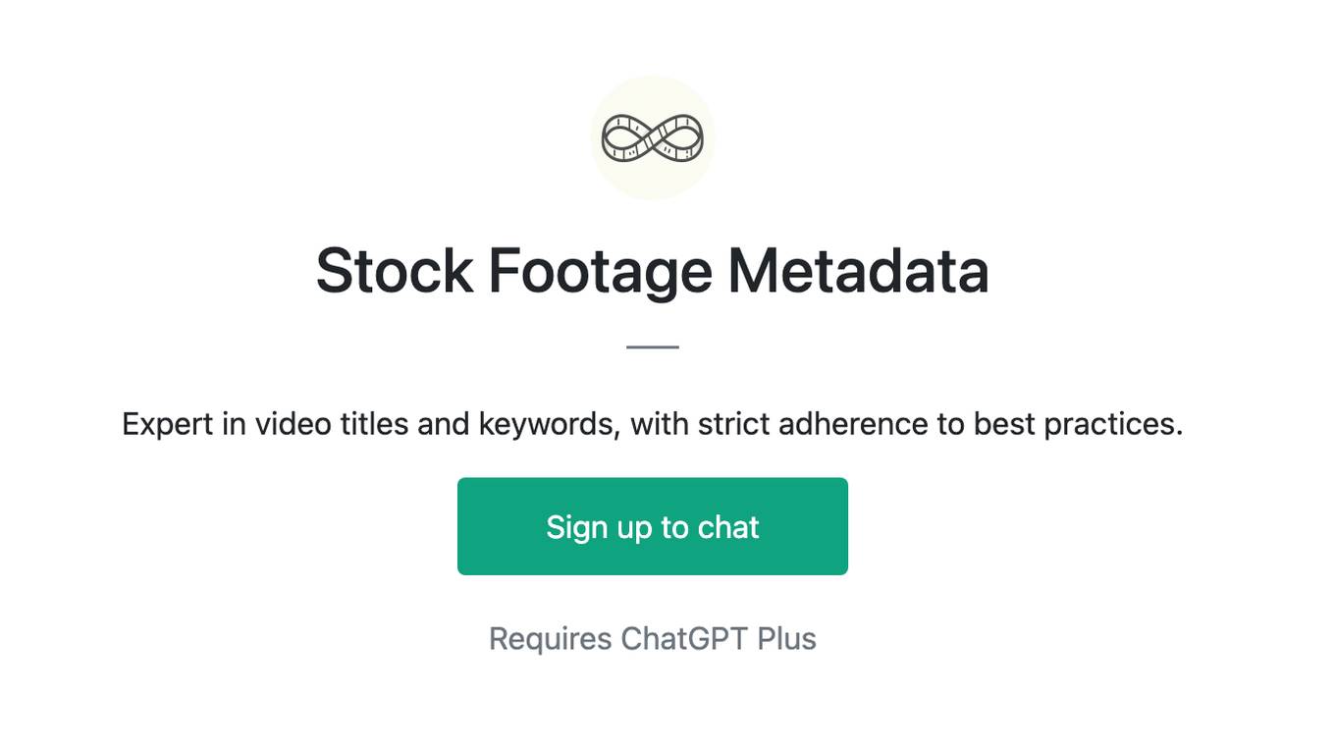1335x750 pixels.
Task: Select the Stock Footage Metadata heading
Action: pyautogui.click(x=653, y=270)
